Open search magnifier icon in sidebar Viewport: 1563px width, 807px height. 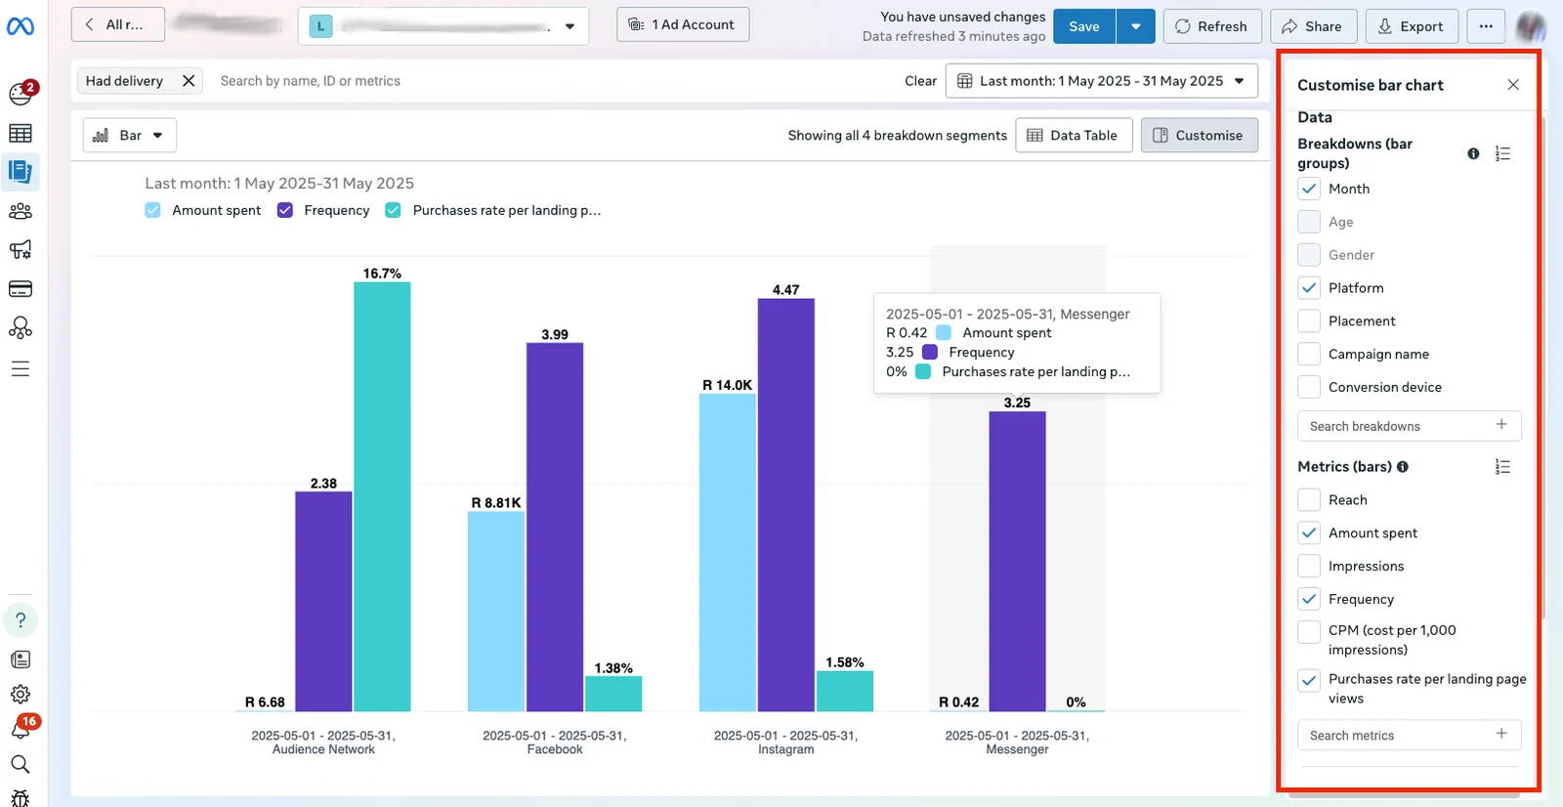[x=21, y=764]
